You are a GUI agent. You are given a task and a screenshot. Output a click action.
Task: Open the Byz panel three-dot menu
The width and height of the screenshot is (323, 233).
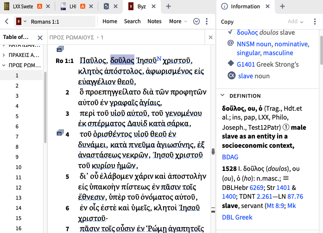(207, 21)
